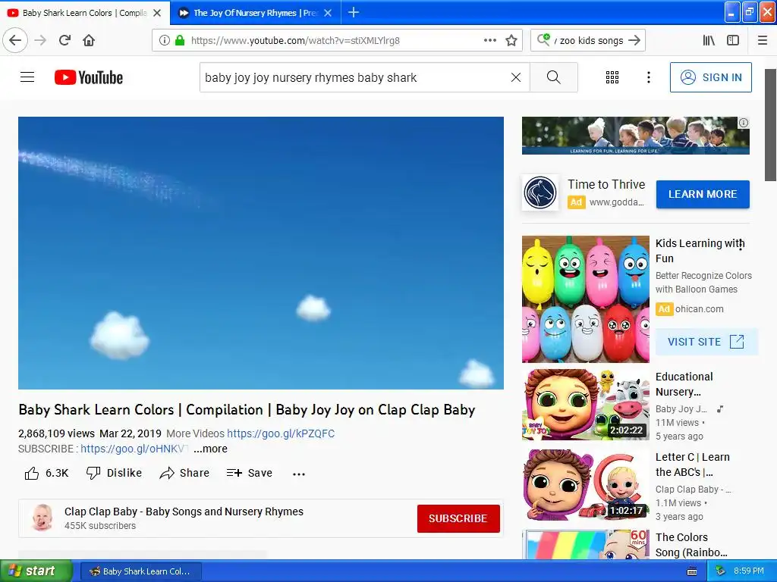The height and width of the screenshot is (582, 777).
Task: Click the Time to Thrive ad banner image
Action: coord(635,135)
